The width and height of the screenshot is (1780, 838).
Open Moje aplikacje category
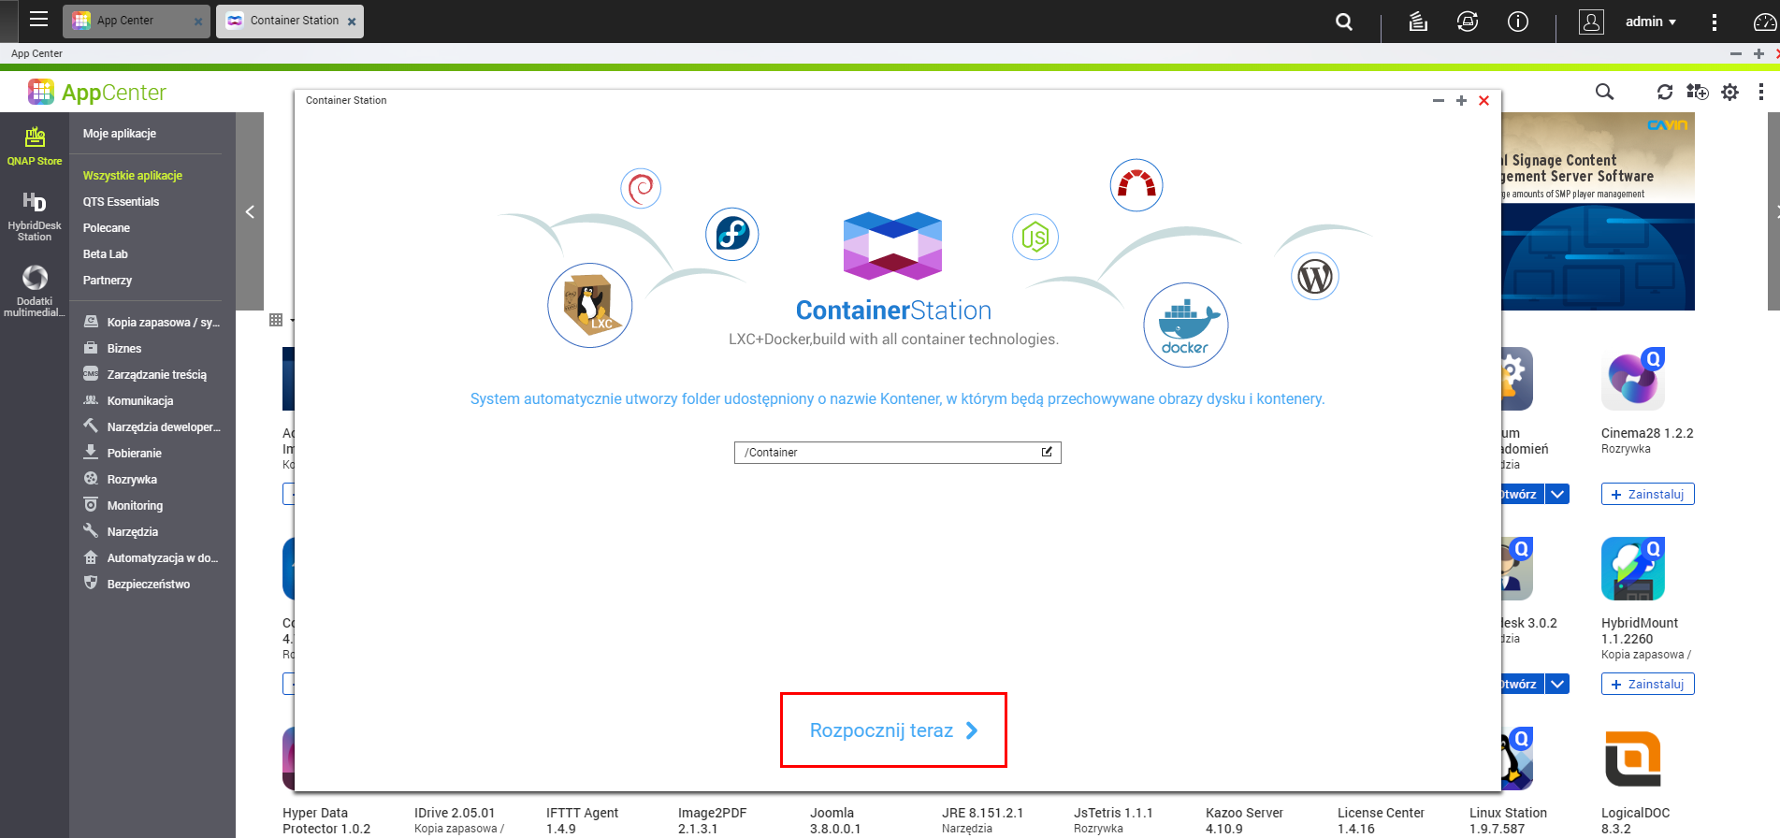[x=120, y=134]
